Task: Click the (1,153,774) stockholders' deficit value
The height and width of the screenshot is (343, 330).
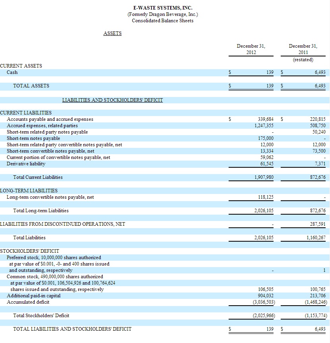Action: [x=316, y=316]
